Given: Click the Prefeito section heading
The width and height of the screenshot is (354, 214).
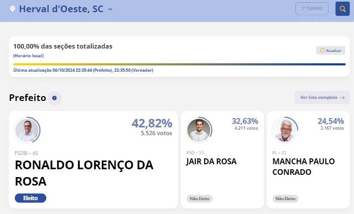Looking at the screenshot, I should (28, 98).
